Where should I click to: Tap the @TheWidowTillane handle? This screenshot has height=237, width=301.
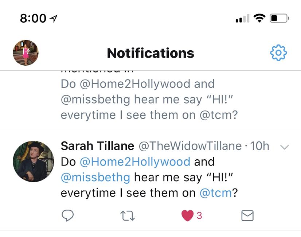(190, 146)
